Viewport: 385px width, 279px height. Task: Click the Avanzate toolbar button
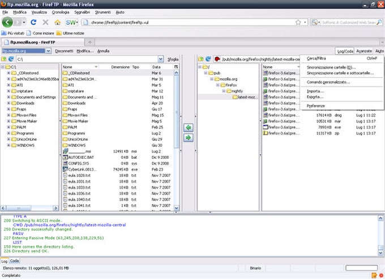coord(364,51)
